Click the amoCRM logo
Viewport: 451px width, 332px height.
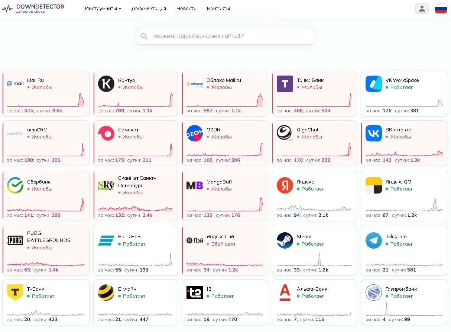click(x=15, y=133)
